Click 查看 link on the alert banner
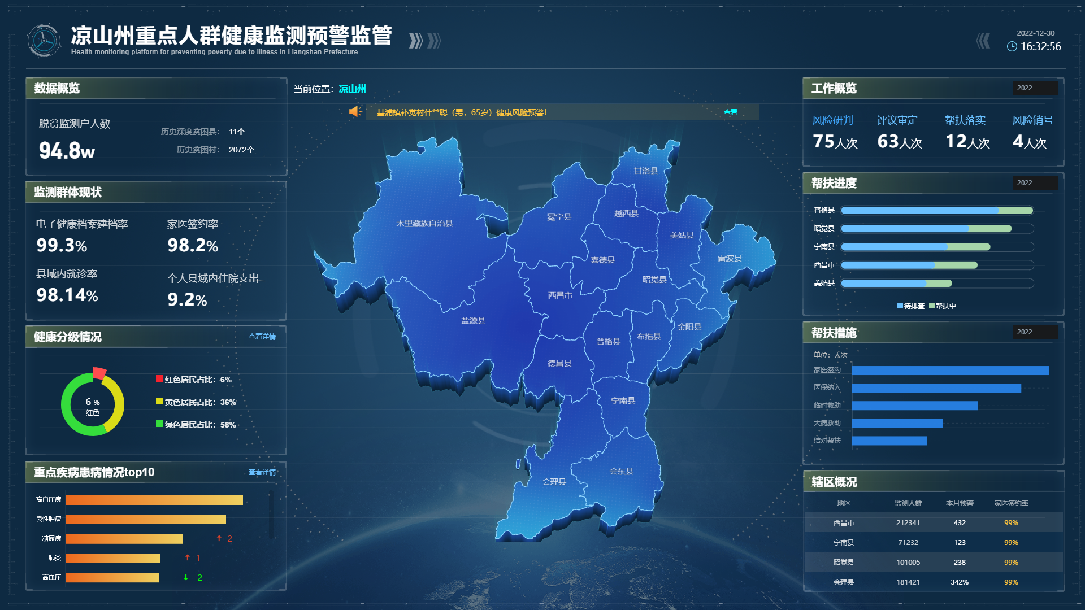This screenshot has height=610, width=1085. (730, 112)
